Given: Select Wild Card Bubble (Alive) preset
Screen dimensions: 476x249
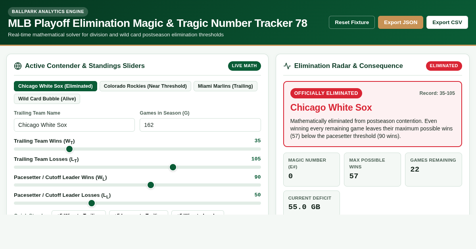Looking at the screenshot, I should (47, 99).
